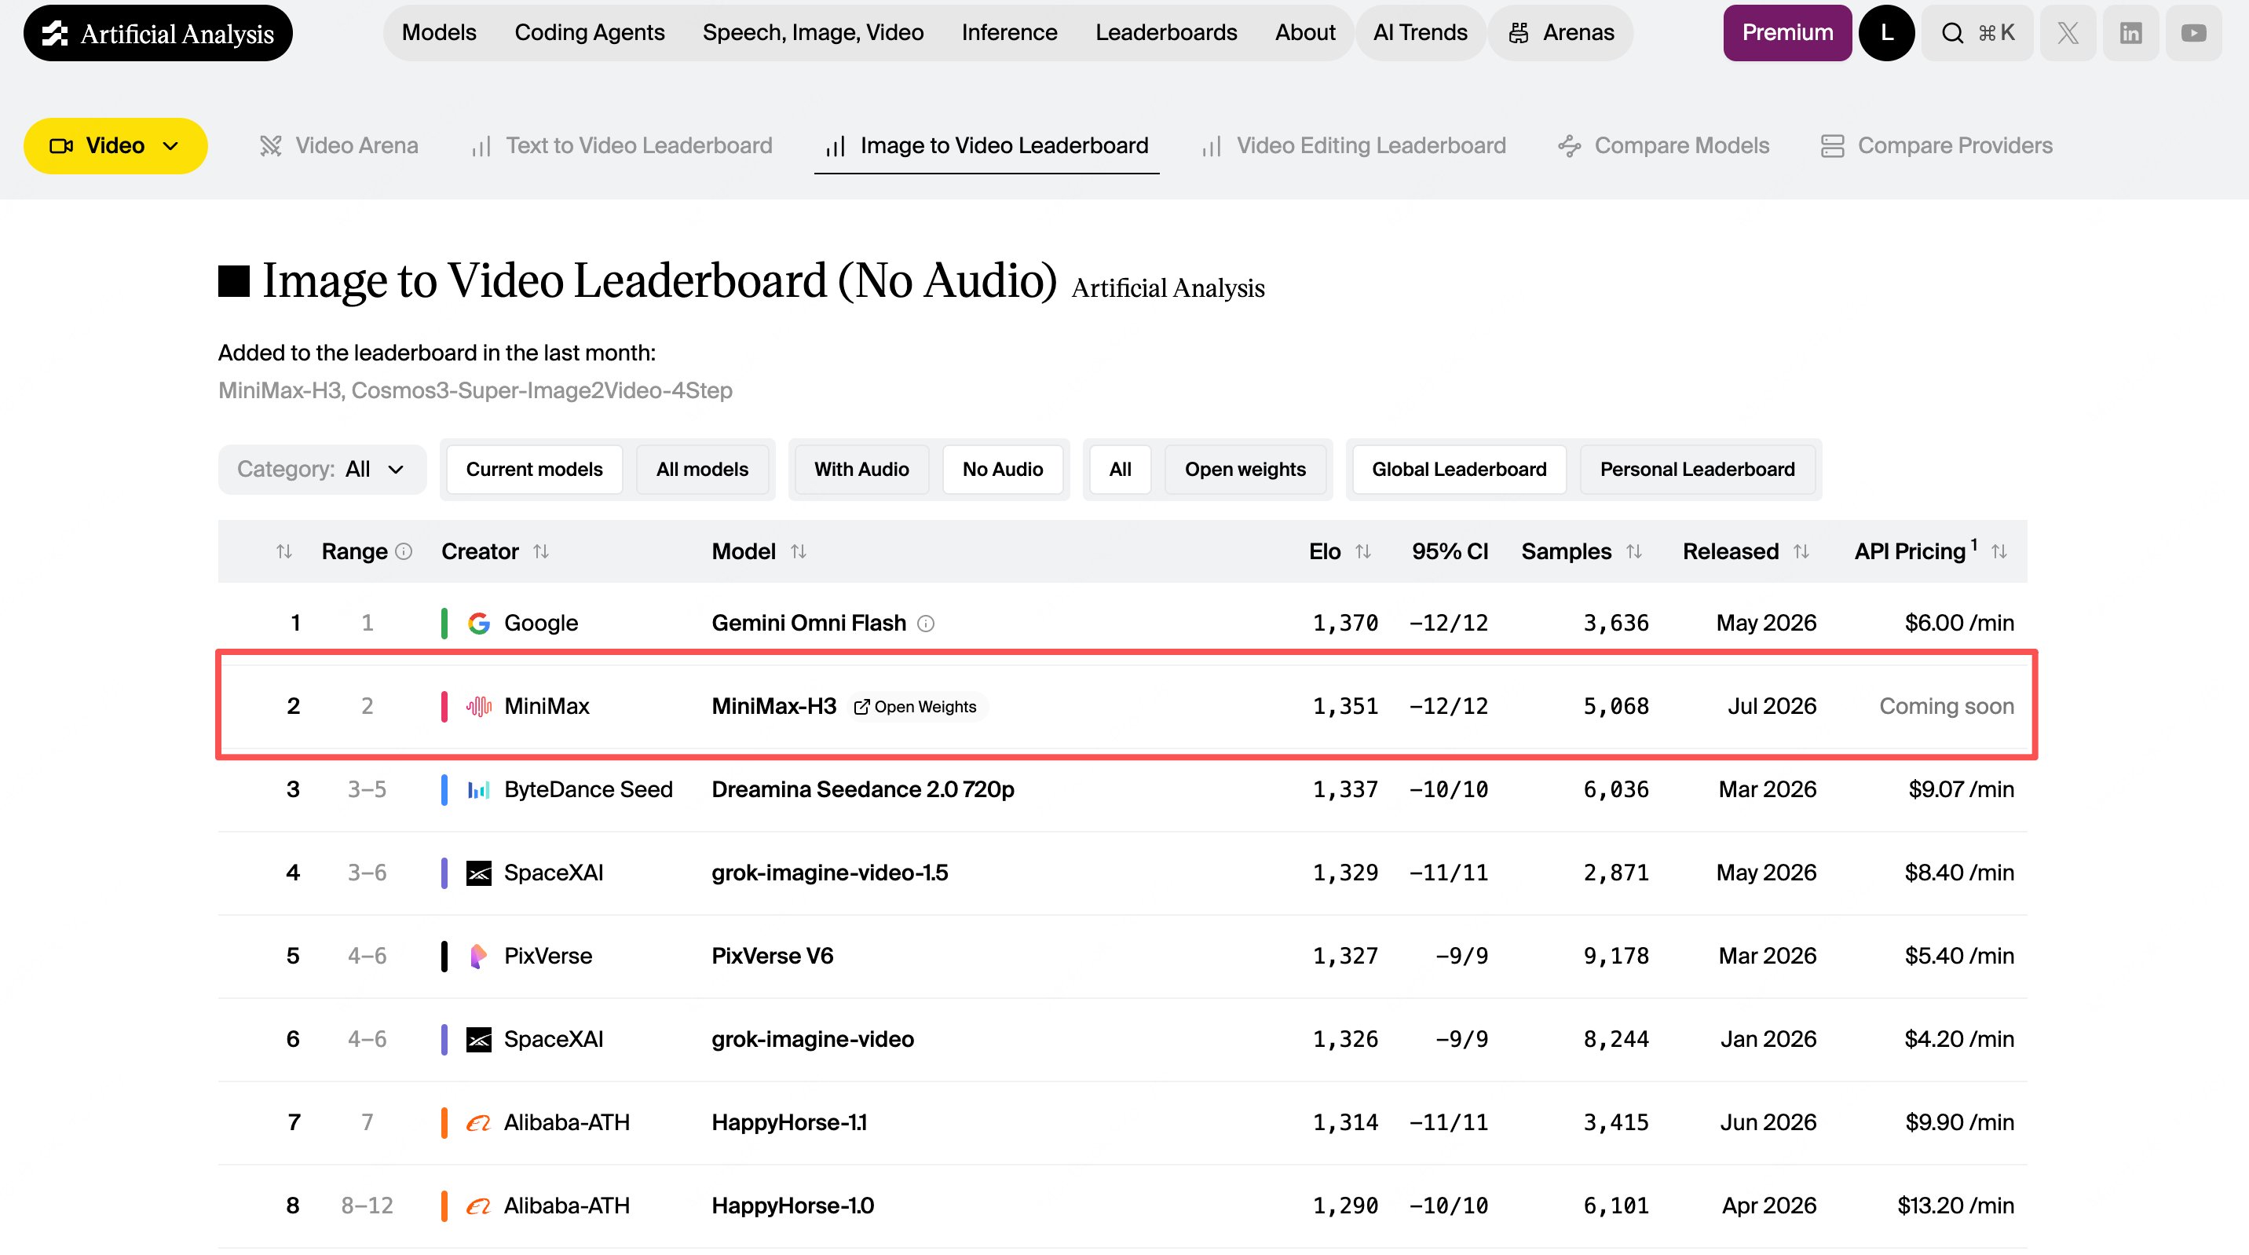This screenshot has width=2249, height=1255.
Task: Toggle the No Audio filter
Action: click(1002, 469)
